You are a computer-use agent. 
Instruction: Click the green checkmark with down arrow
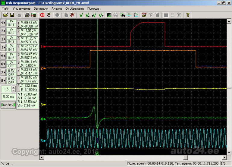[88, 15]
